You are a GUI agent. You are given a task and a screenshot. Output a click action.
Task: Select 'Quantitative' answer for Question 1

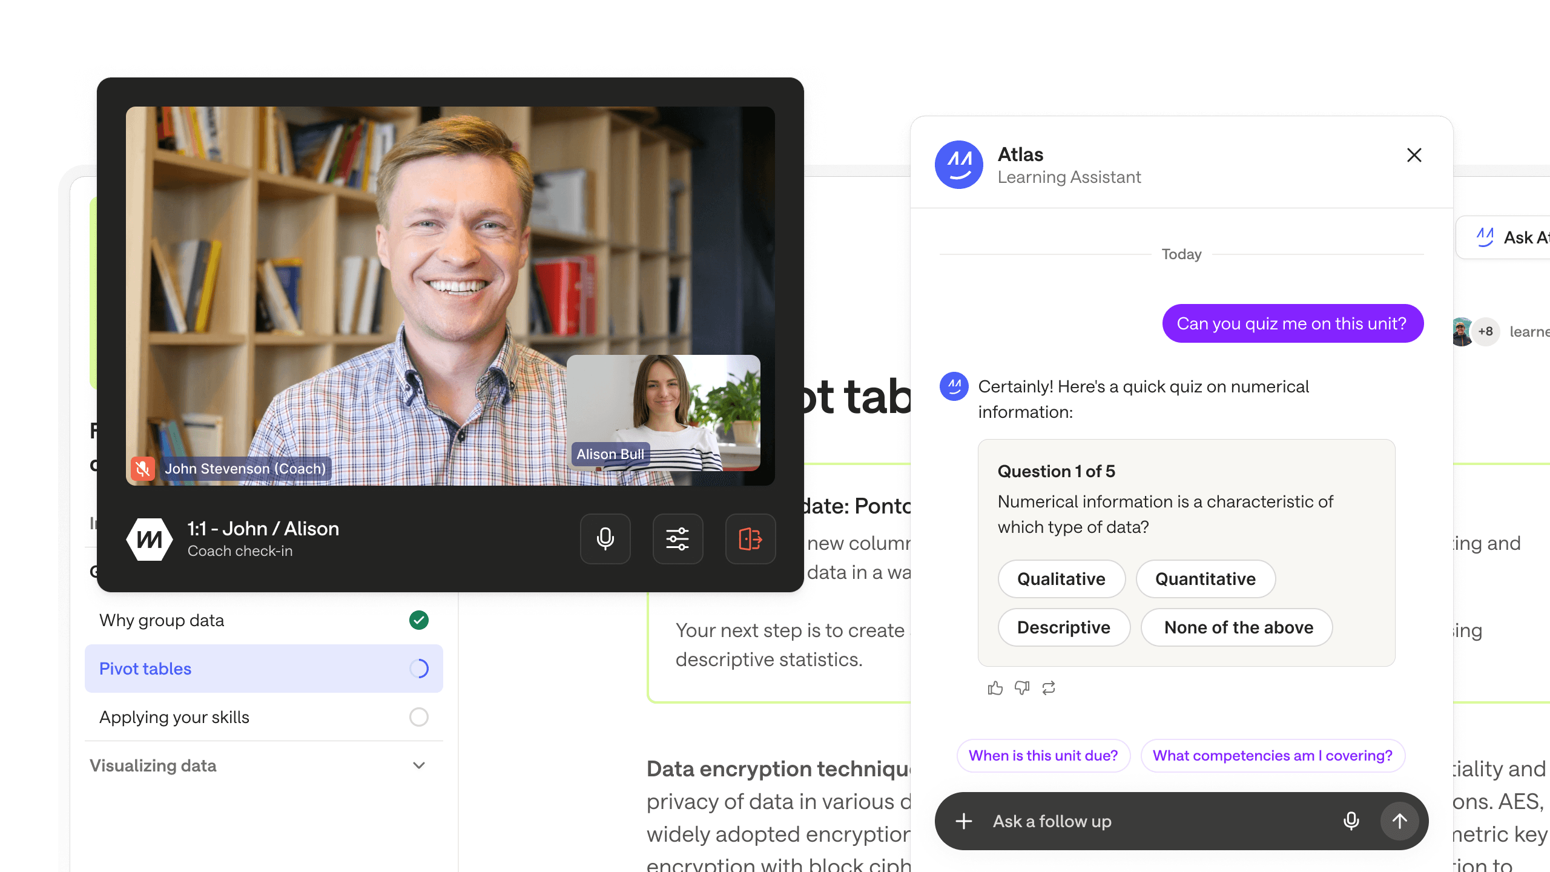(x=1205, y=578)
